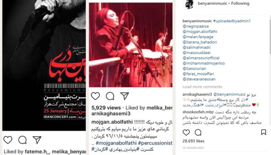This screenshot has width=271, height=155.
Task: Like the red drummer video post
Action: point(95,96)
